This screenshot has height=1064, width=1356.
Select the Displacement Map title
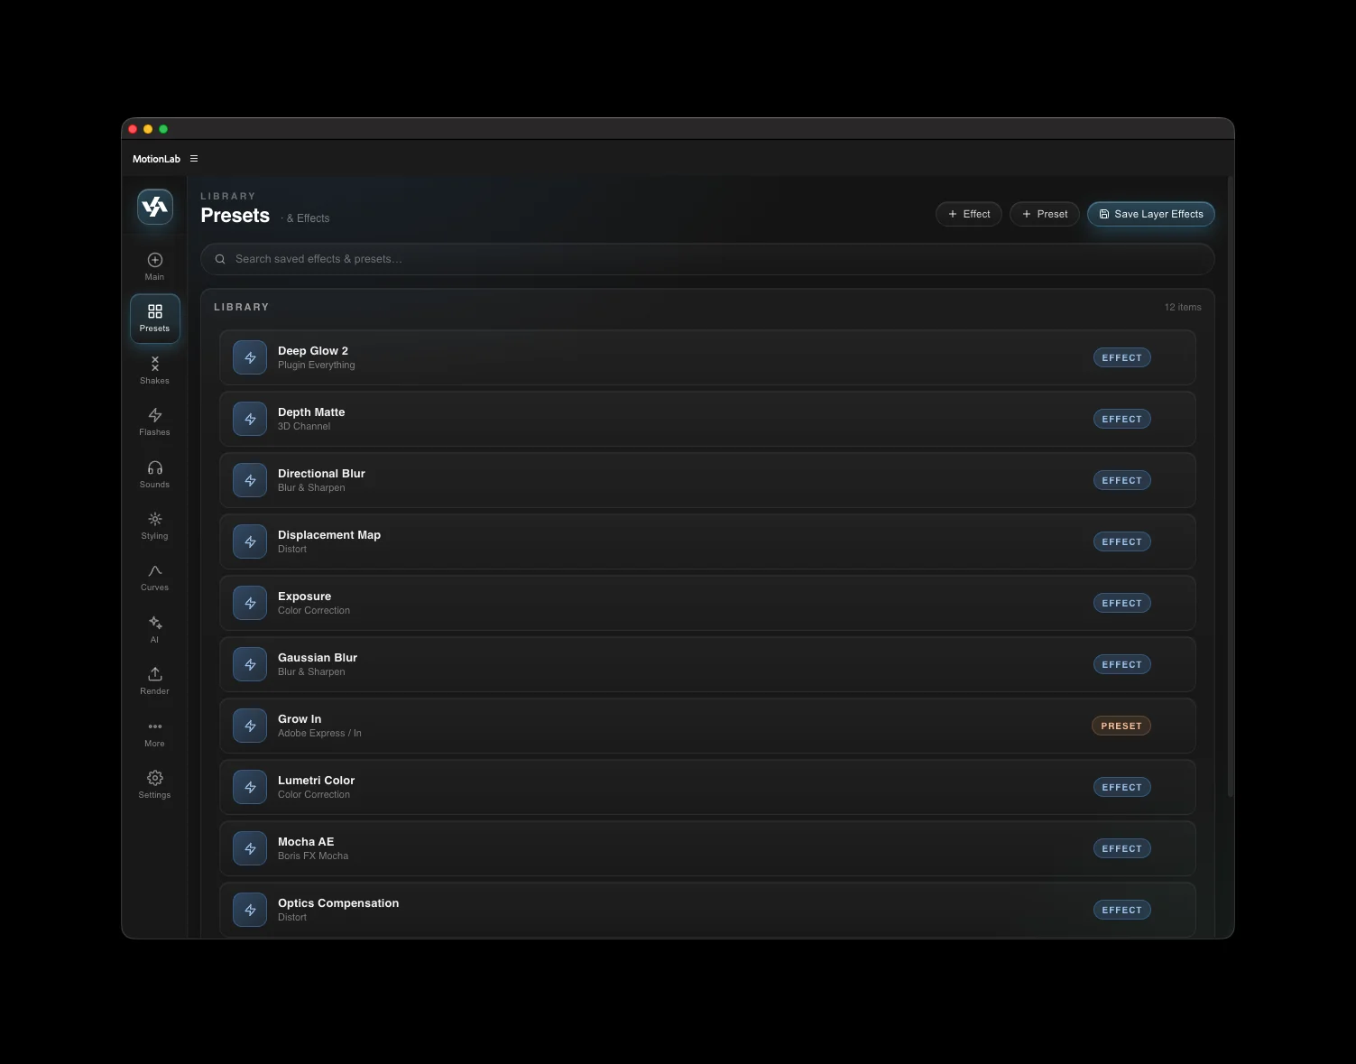point(329,535)
